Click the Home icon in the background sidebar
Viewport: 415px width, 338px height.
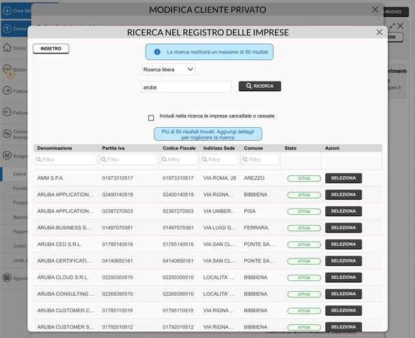tap(7, 48)
